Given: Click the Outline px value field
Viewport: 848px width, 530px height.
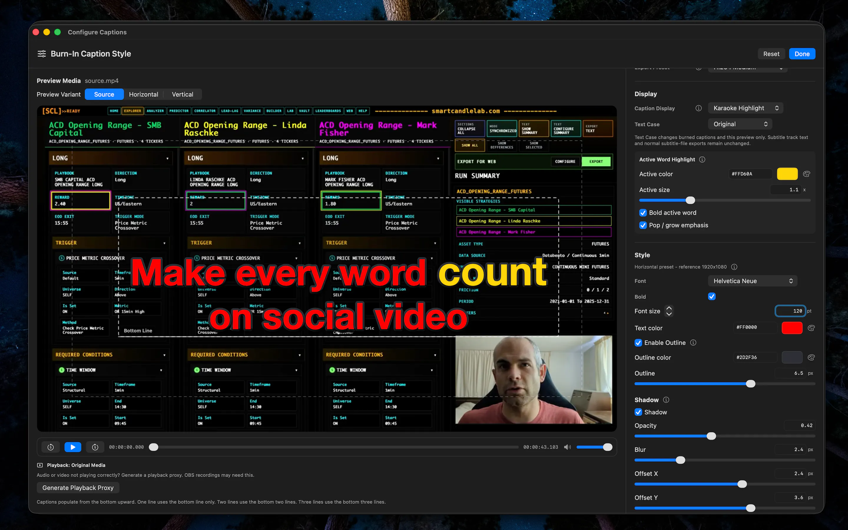Looking at the screenshot, I should [790, 373].
